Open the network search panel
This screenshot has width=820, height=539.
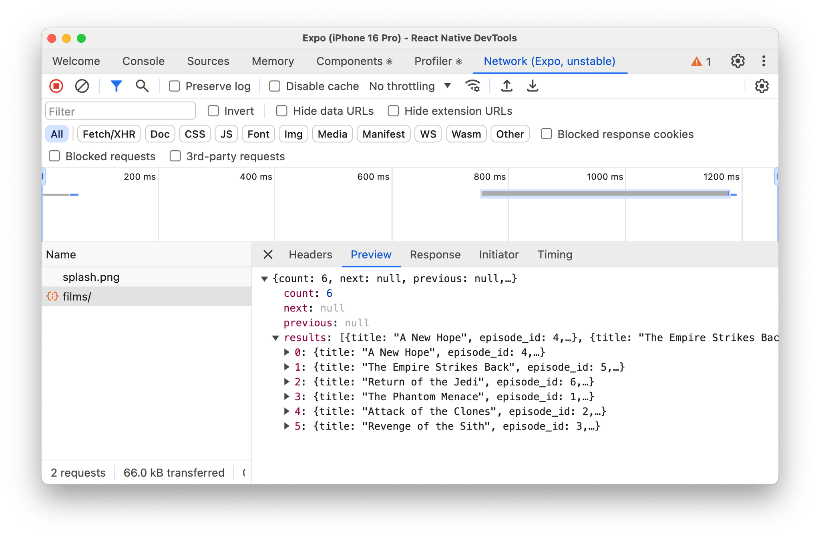(x=142, y=86)
